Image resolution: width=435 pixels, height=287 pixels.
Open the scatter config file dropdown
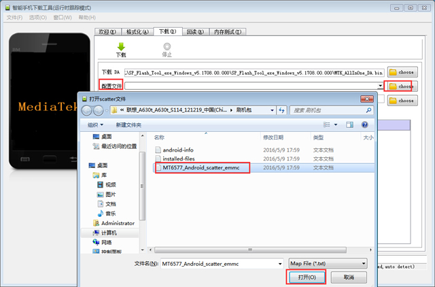pos(380,86)
